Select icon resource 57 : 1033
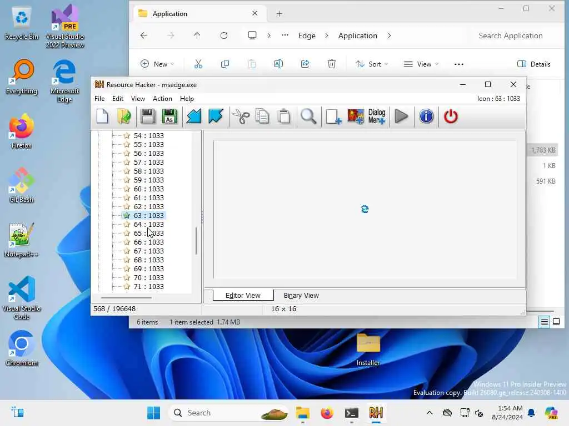The height and width of the screenshot is (426, 569). point(148,163)
